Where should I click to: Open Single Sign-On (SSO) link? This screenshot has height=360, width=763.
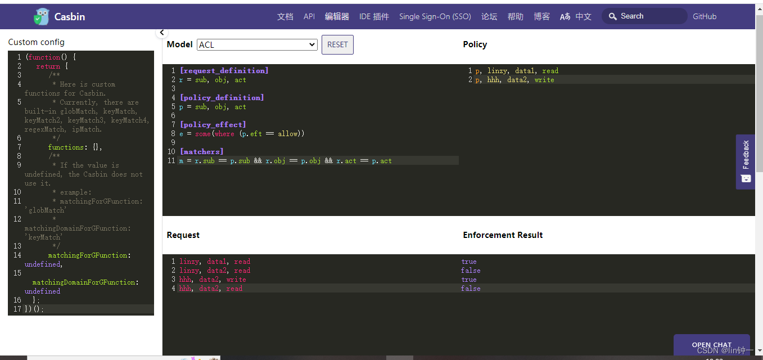tap(435, 17)
